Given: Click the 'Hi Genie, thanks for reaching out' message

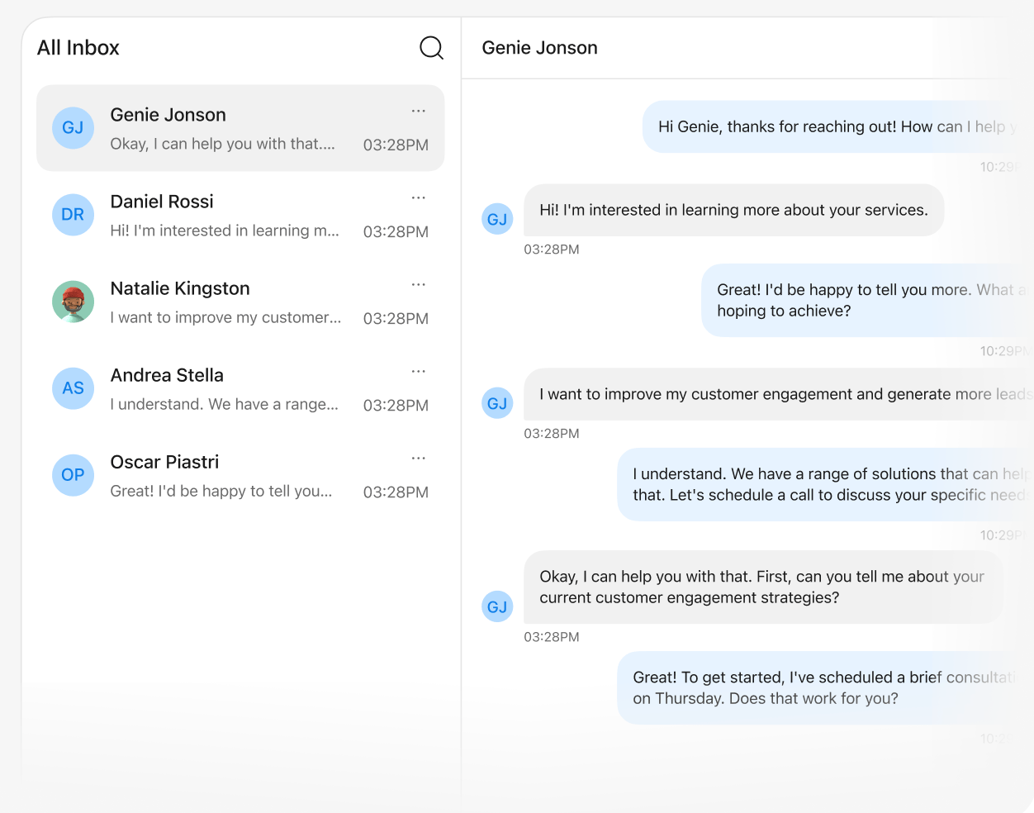Looking at the screenshot, I should pyautogui.click(x=837, y=126).
